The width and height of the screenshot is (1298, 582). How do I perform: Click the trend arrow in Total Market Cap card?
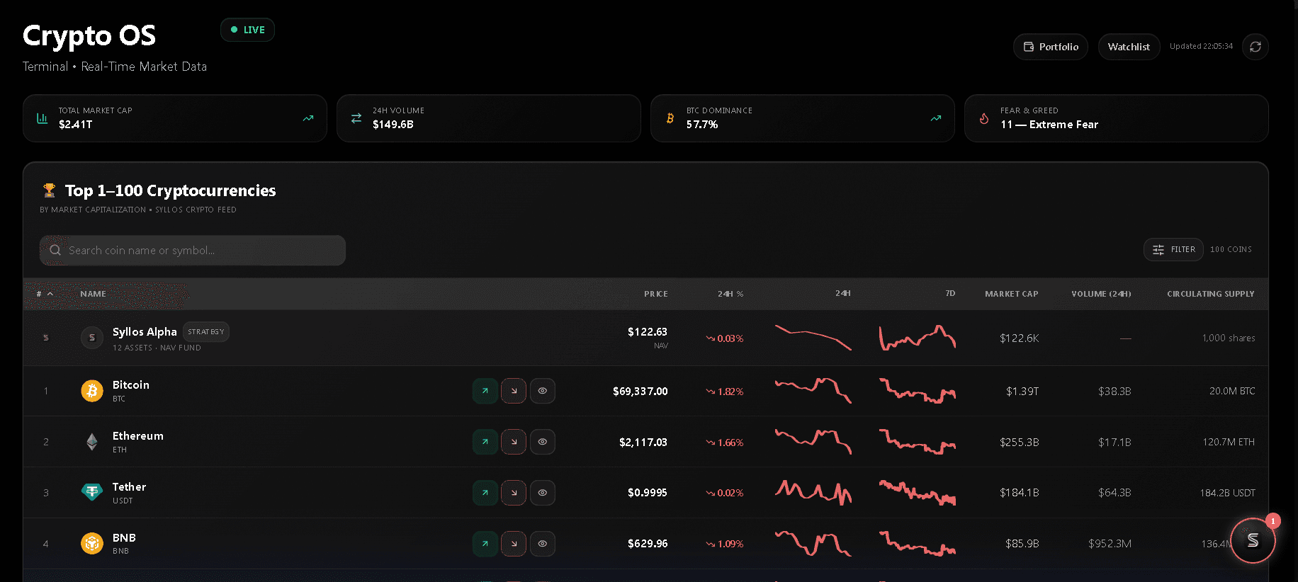(x=308, y=118)
